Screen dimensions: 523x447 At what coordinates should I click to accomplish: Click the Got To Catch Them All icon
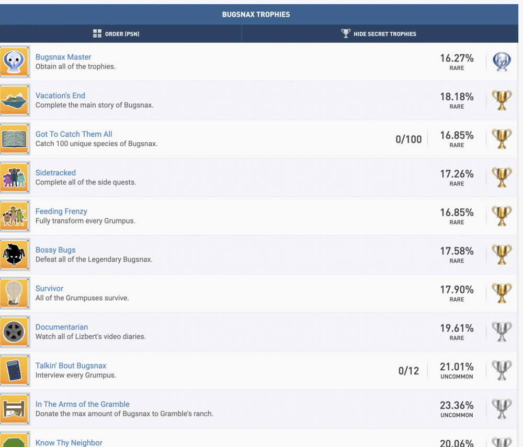click(14, 139)
